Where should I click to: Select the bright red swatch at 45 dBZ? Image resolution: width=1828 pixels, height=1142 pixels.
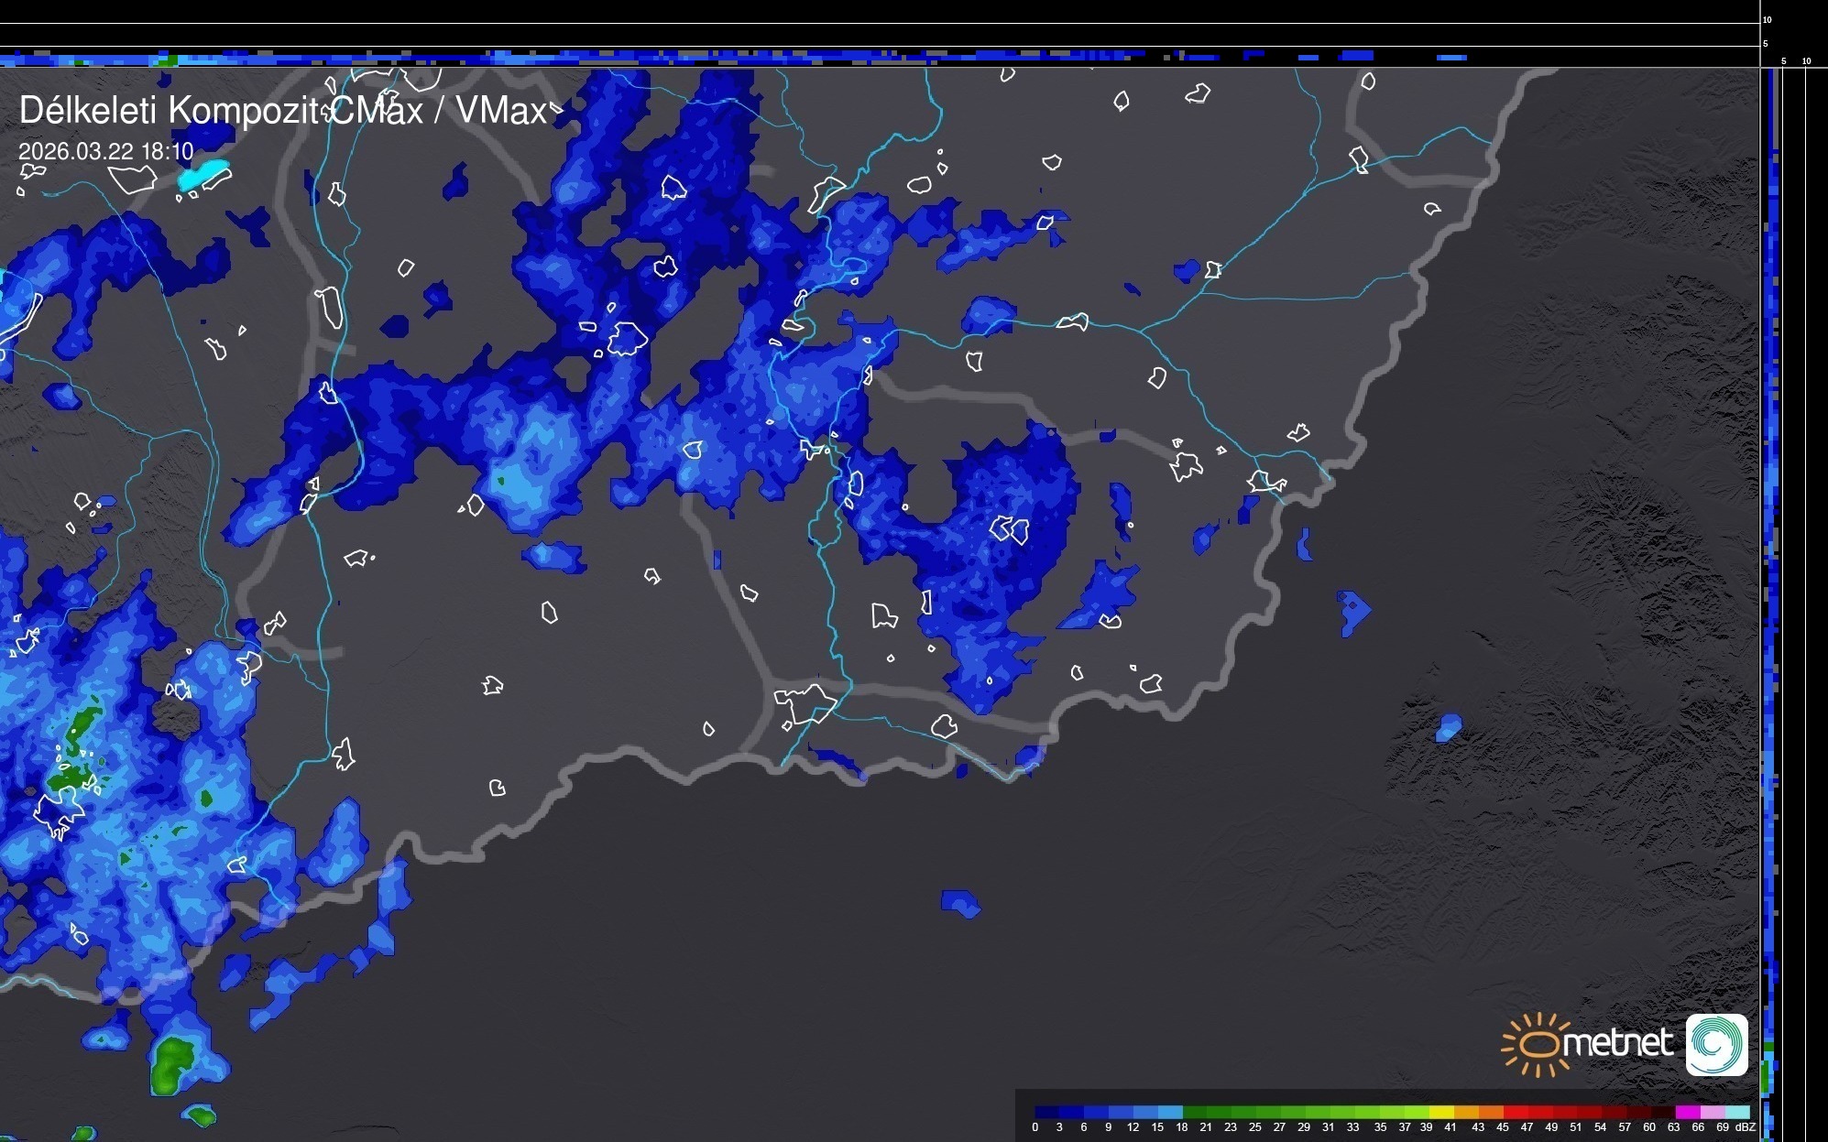click(1516, 1112)
